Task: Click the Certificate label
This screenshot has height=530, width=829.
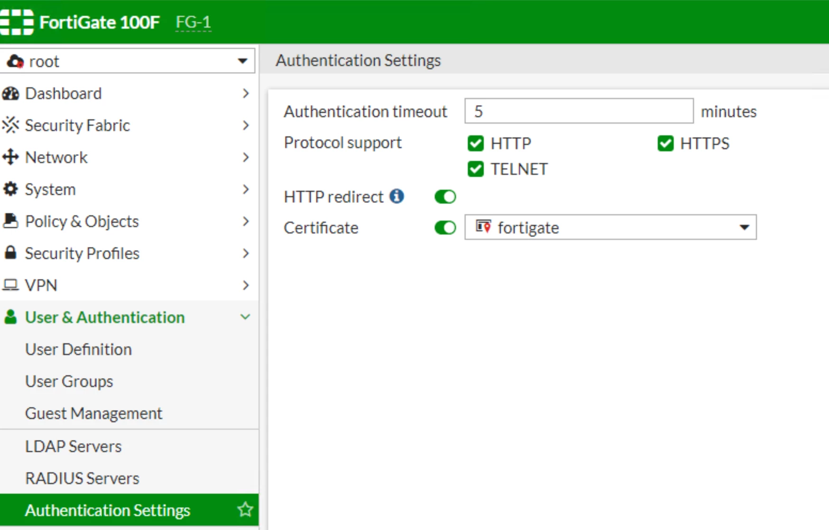Action: point(321,228)
